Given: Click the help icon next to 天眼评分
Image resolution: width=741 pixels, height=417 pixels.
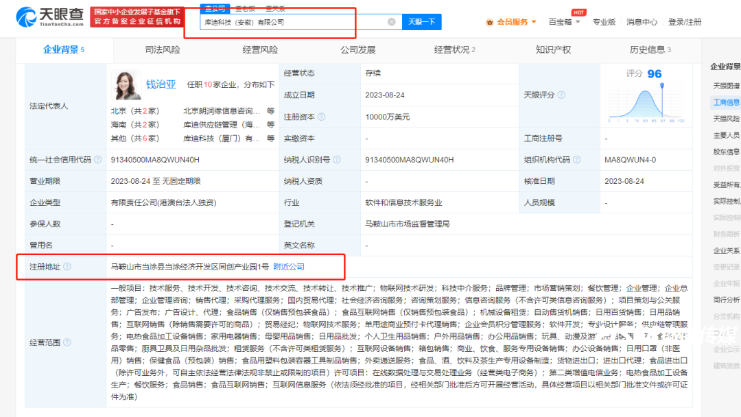Looking at the screenshot, I should pyautogui.click(x=561, y=95).
